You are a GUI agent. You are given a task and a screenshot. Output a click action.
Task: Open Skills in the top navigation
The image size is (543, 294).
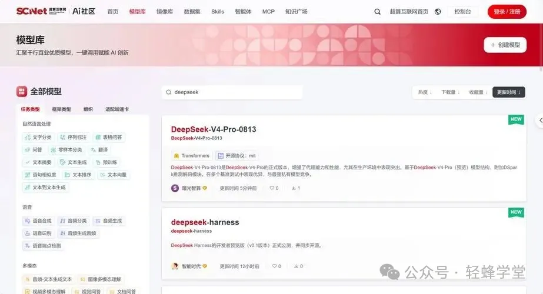218,11
